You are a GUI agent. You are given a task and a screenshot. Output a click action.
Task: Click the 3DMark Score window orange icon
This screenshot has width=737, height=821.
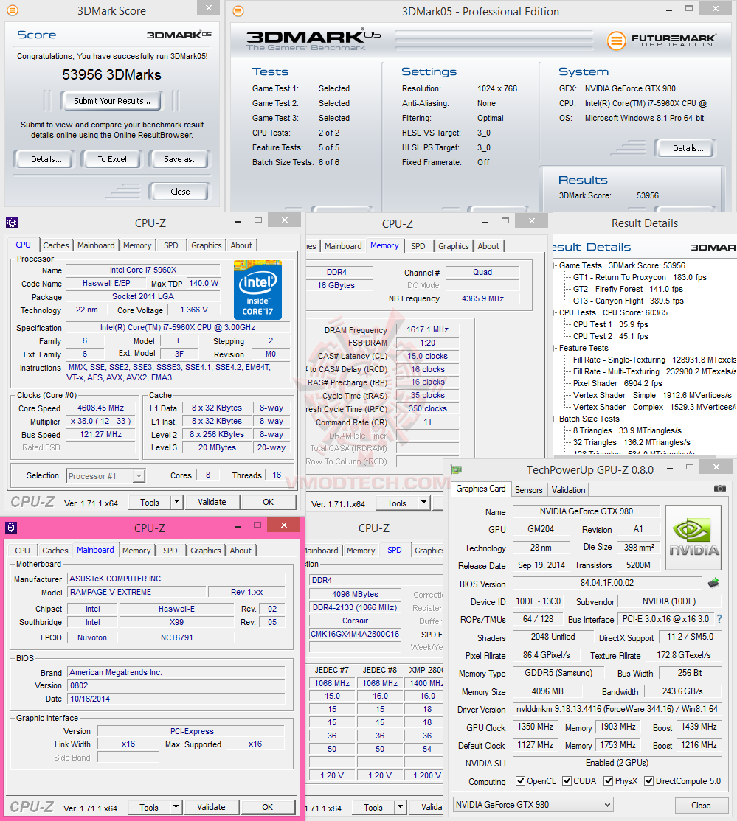pyautogui.click(x=12, y=10)
